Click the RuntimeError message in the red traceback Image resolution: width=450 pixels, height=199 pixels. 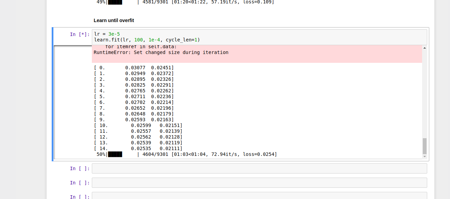pos(161,53)
